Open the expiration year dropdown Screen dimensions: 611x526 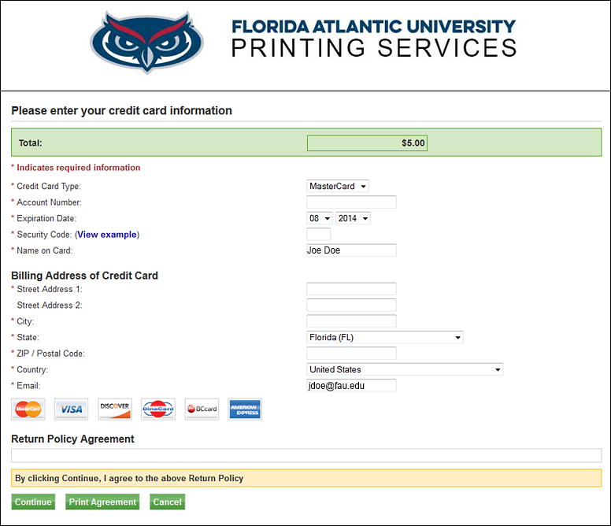point(353,218)
